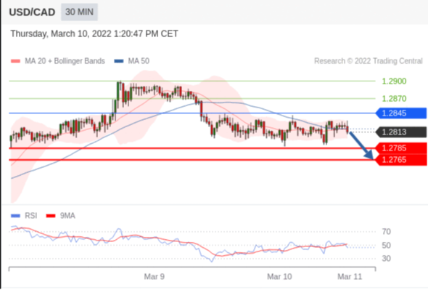Click the MA 20 + Bollinger Bands label
Image resolution: width=428 pixels, height=290 pixels.
click(65, 61)
